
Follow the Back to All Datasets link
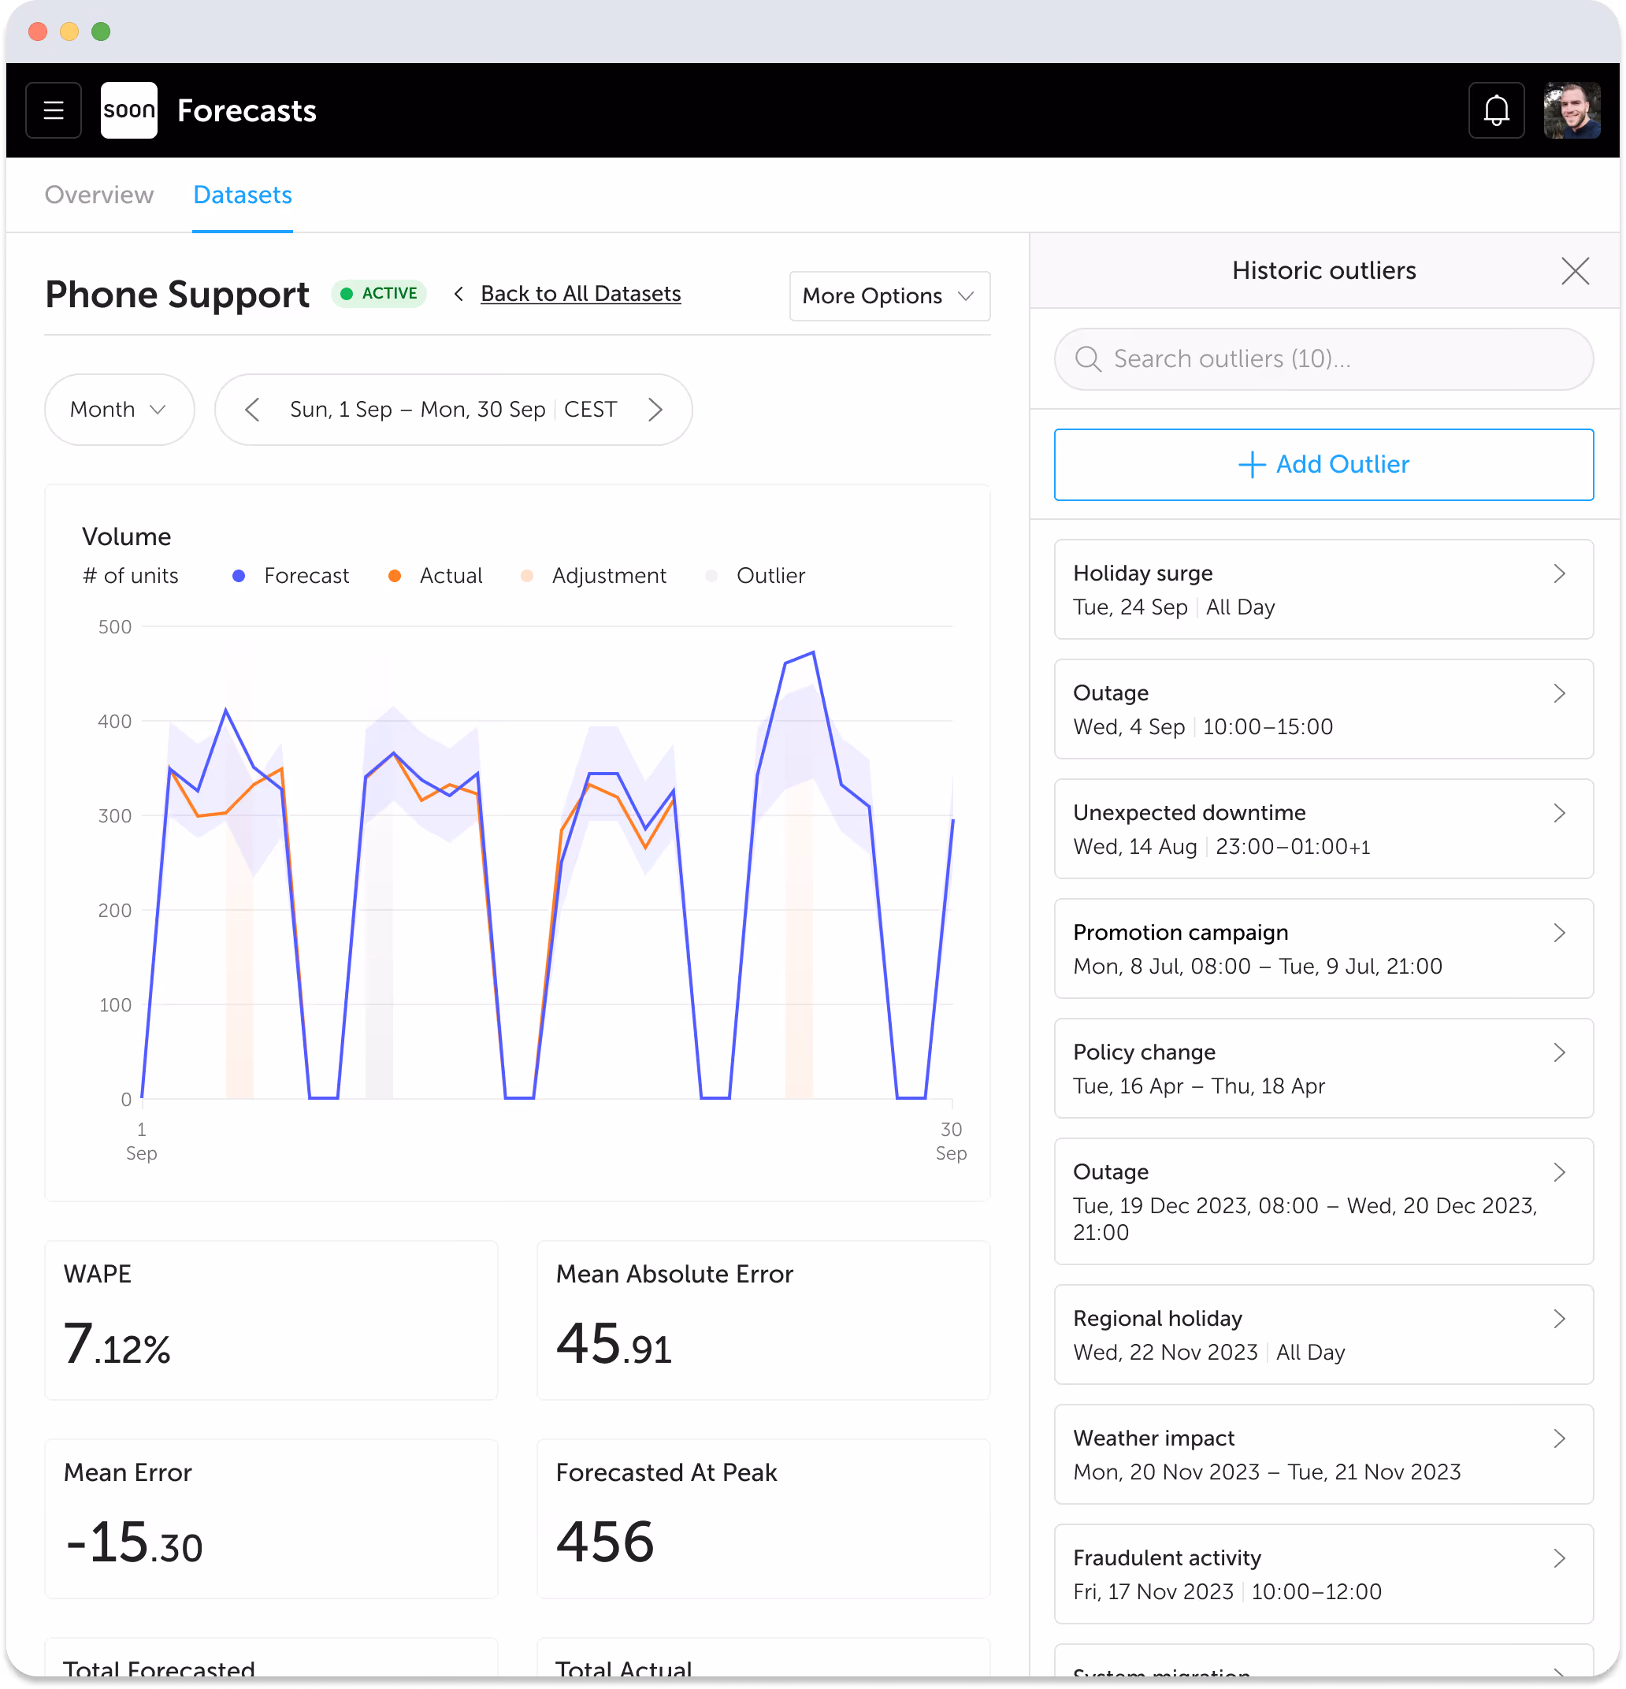coord(580,293)
